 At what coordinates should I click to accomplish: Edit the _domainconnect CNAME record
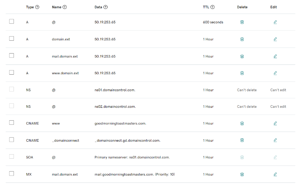275,140
